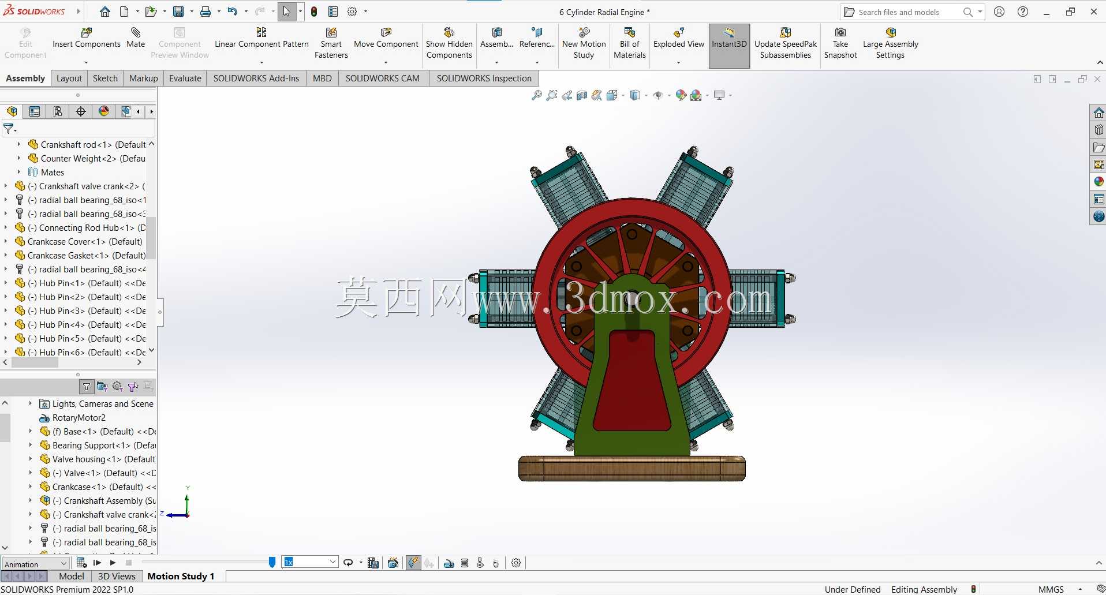Open the DimXpertManager tab

(81, 111)
